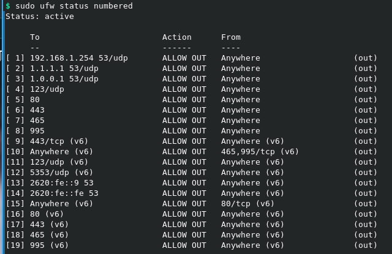The width and height of the screenshot is (392, 254).
Task: Click the '123/udp (v6)' rule destination
Action: click(x=59, y=162)
